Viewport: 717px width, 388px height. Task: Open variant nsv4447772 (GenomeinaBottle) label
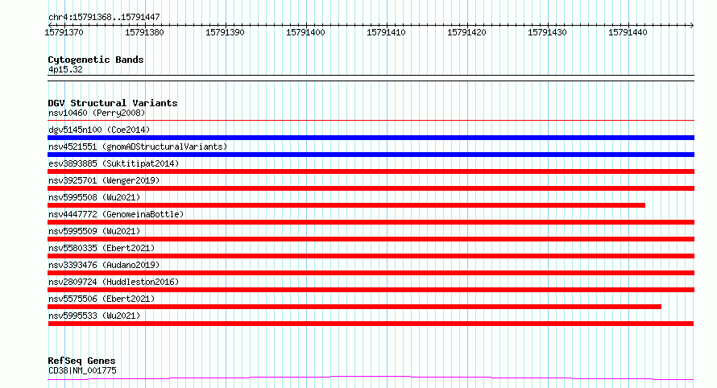pos(116,214)
